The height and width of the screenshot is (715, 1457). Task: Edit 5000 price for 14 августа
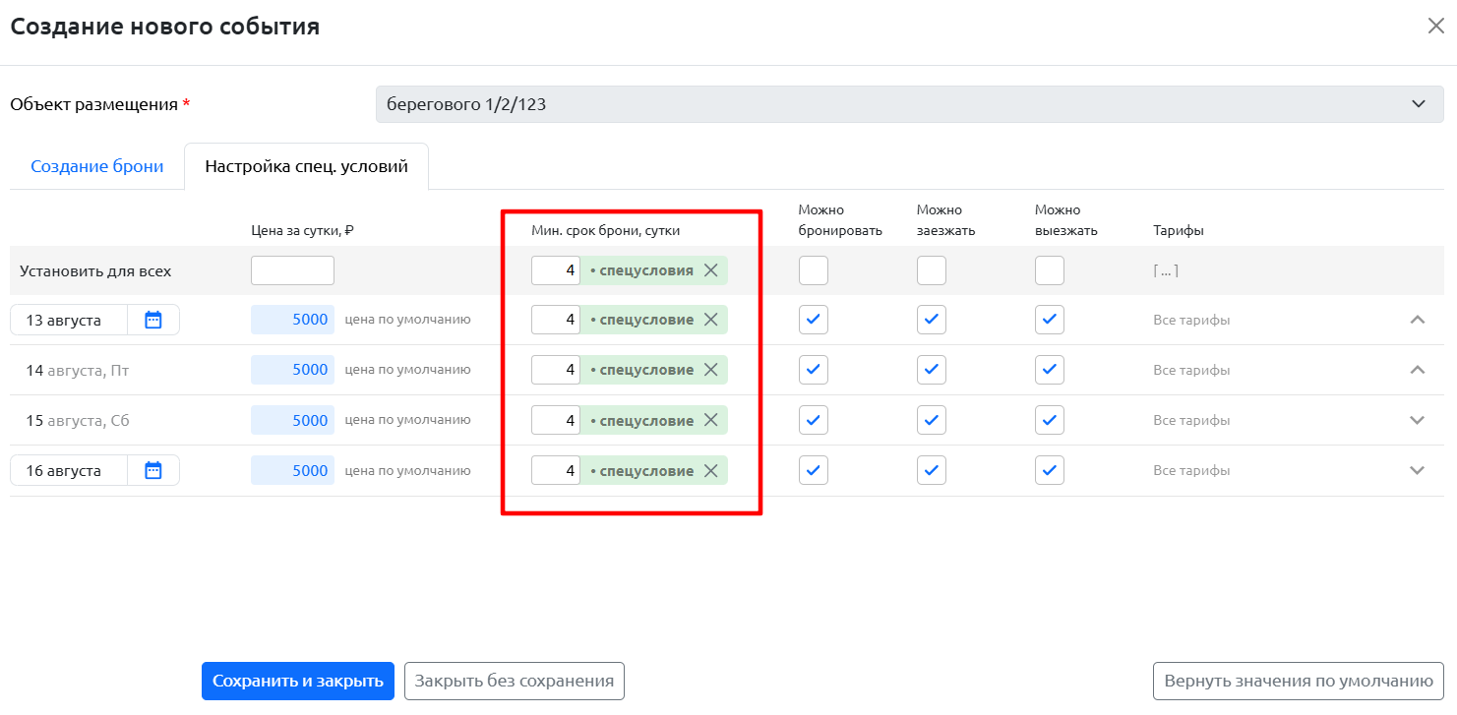point(292,370)
